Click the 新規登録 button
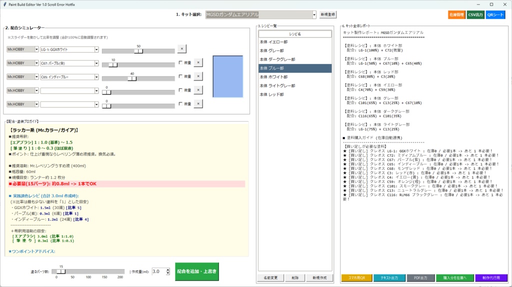 [x=327, y=14]
